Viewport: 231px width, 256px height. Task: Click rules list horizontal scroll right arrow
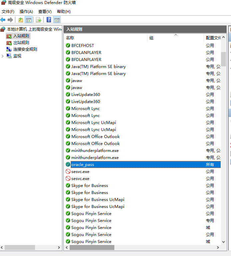[218, 248]
